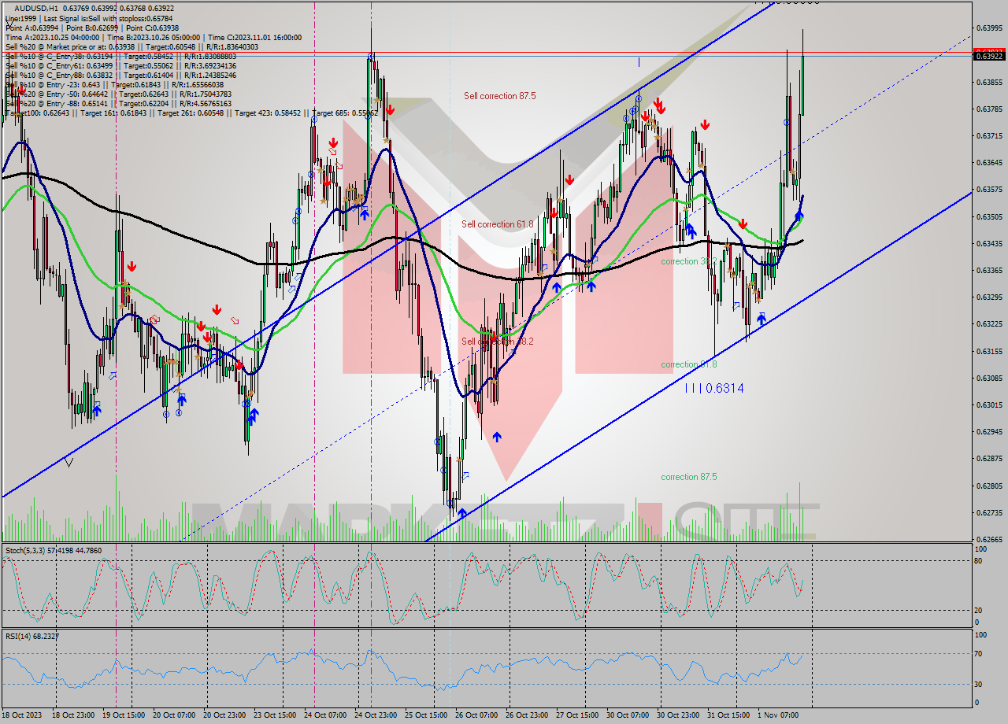The image size is (1008, 724).
Task: Click the '20 Oct 23:00' time axis label
Action: pyautogui.click(x=224, y=715)
